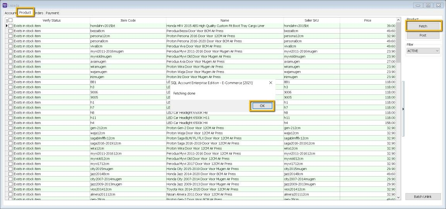Image resolution: width=446 pixels, height=209 pixels.
Task: Collapse the right side panel arrow
Action: (x=403, y=109)
